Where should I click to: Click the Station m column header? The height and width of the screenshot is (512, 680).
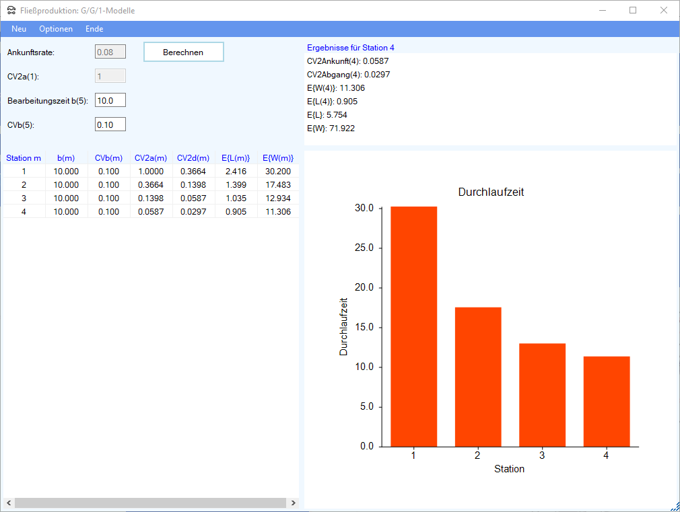[x=24, y=158]
